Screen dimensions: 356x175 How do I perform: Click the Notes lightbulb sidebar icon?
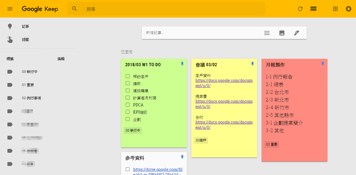10,26
